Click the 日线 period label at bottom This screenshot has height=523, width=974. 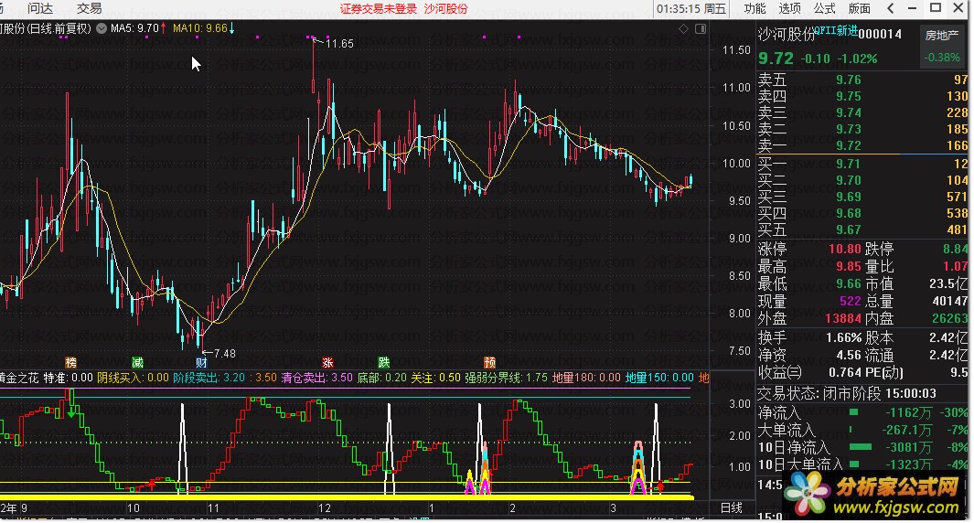731,507
